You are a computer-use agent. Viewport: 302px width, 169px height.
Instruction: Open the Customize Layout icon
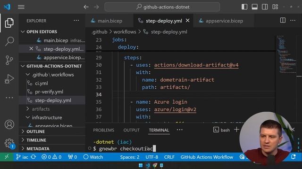[275, 7]
